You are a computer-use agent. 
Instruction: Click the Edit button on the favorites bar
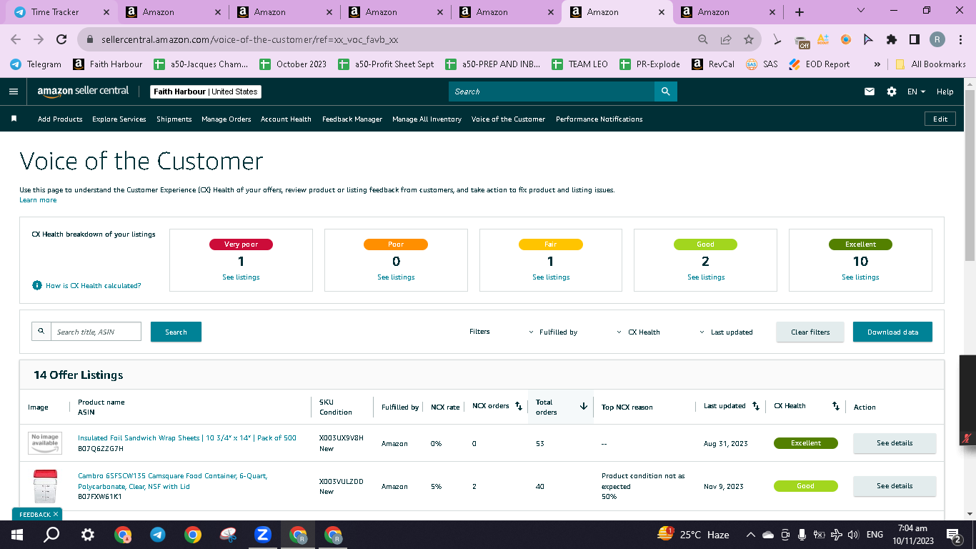pos(940,119)
